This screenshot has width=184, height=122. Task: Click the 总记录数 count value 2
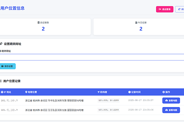(x=43, y=29)
